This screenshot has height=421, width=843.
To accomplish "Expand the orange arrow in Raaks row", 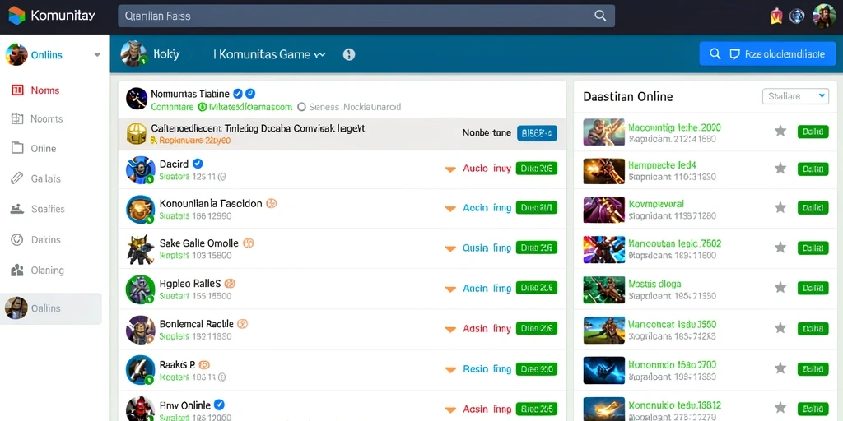I will (450, 370).
